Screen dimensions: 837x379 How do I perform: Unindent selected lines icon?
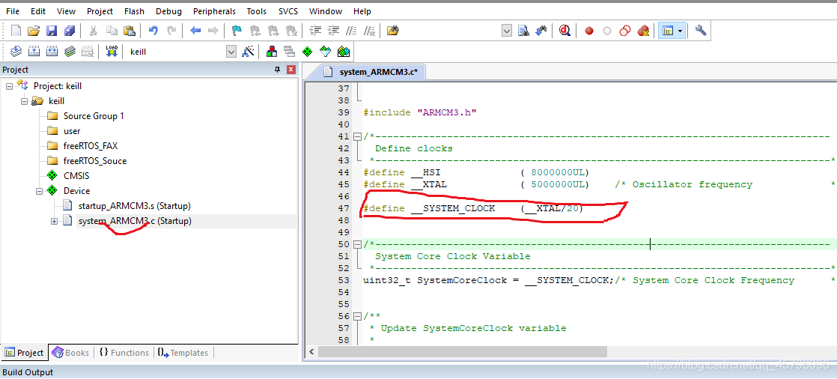tap(333, 31)
